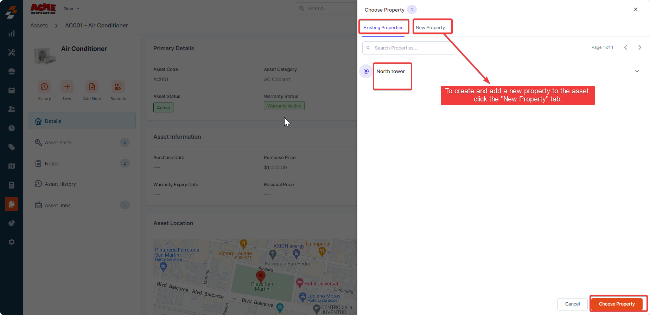Confirm with the Choose Property button
This screenshot has height=315, width=650.
click(617, 304)
